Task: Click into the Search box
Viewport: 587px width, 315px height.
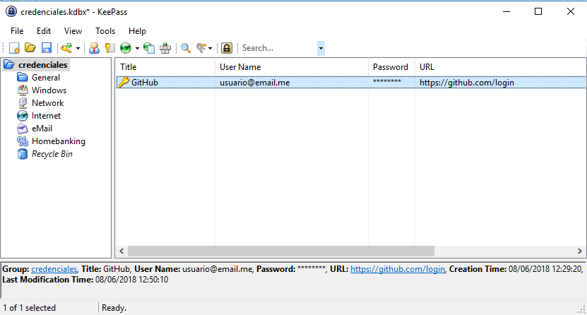Action: click(278, 48)
